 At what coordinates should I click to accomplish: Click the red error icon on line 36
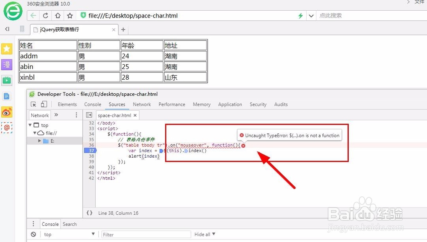pos(243,146)
